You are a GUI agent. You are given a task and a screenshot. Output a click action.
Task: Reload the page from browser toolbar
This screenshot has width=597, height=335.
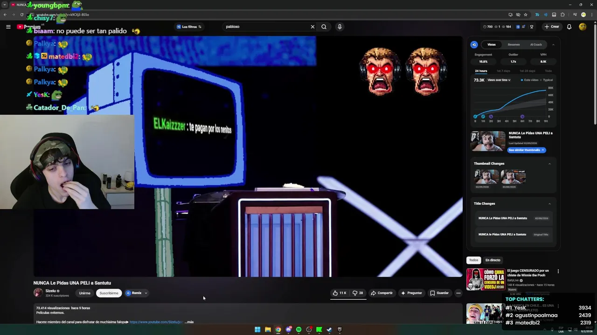21,14
